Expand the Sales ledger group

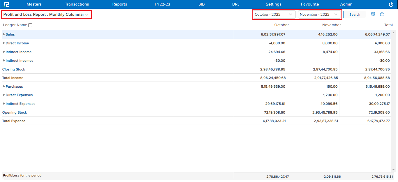4,34
